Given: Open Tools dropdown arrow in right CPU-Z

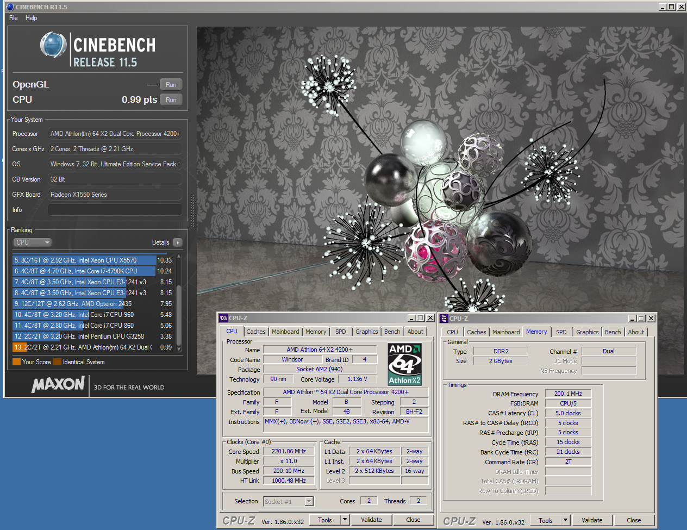Looking at the screenshot, I should pyautogui.click(x=565, y=521).
